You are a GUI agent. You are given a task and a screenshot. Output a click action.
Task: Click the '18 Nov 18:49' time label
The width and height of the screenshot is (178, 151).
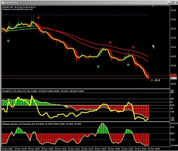click(x=21, y=149)
